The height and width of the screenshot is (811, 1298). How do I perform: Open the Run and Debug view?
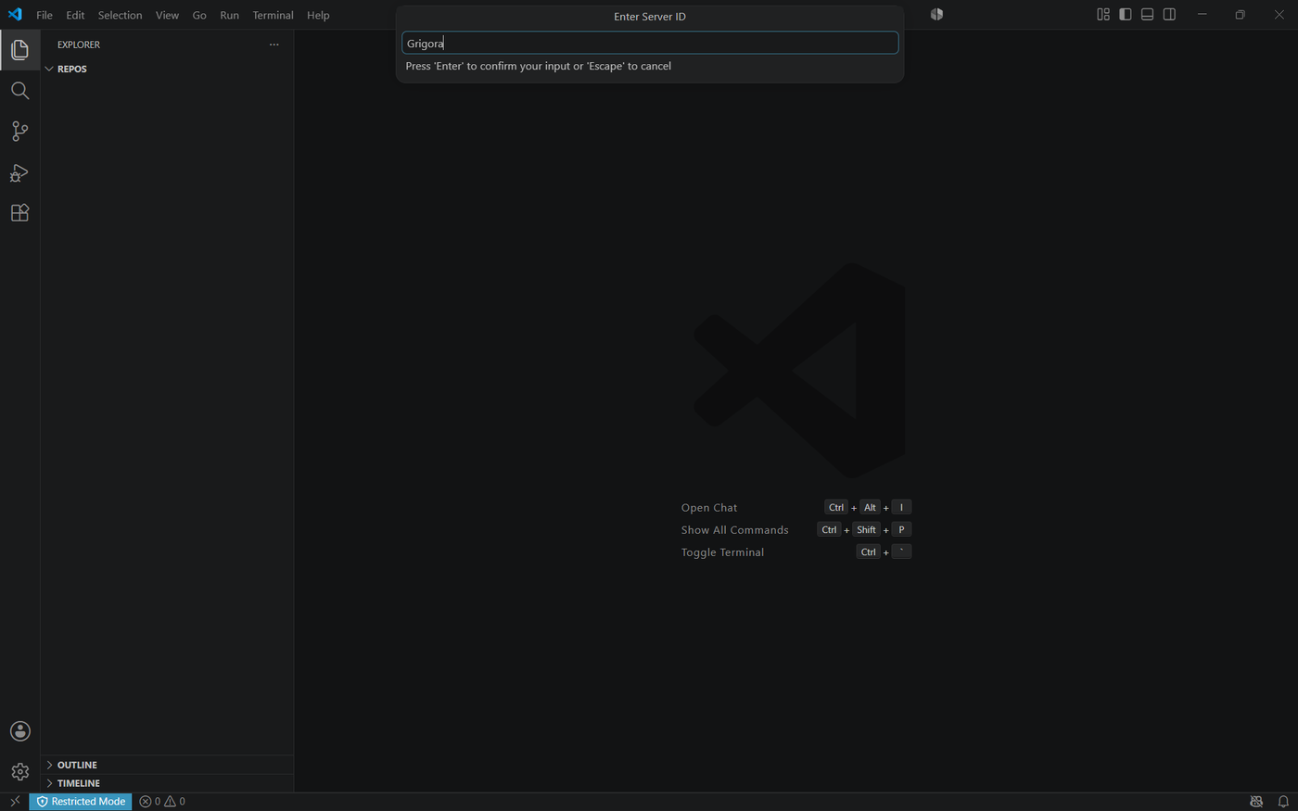19,172
